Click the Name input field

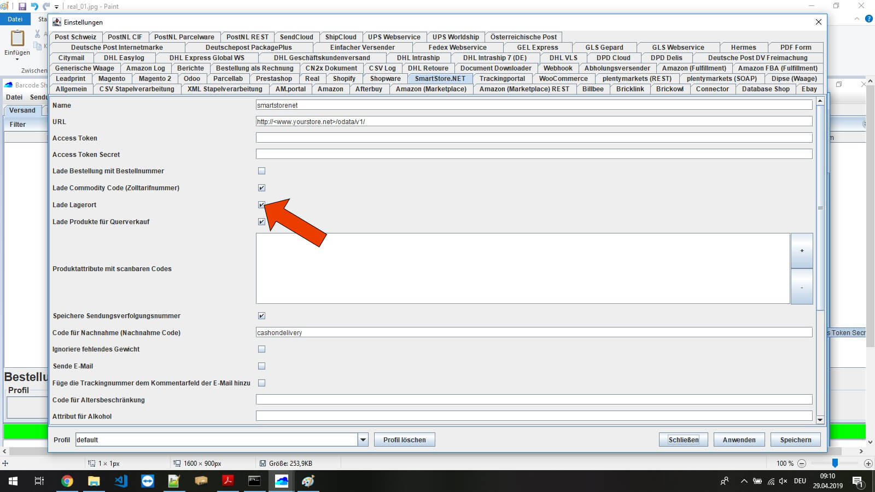(534, 105)
